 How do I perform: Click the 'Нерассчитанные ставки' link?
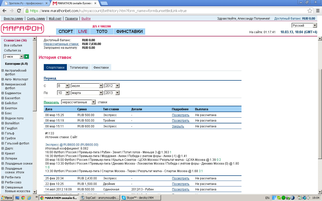[61, 44]
